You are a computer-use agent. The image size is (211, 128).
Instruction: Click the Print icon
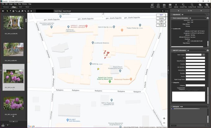pos(164,6)
